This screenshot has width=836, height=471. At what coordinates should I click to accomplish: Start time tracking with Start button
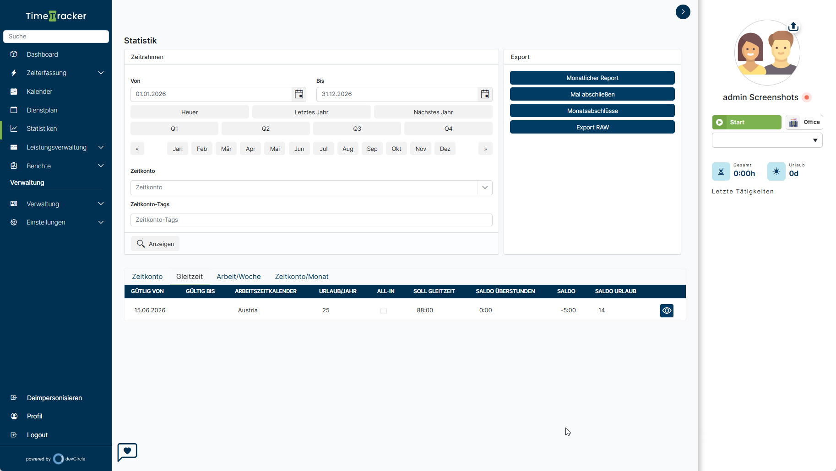pyautogui.click(x=747, y=122)
